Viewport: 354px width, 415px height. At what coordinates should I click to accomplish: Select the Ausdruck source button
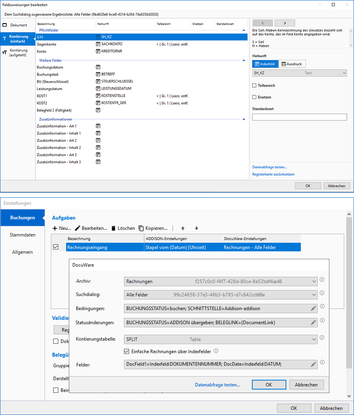pyautogui.click(x=291, y=64)
